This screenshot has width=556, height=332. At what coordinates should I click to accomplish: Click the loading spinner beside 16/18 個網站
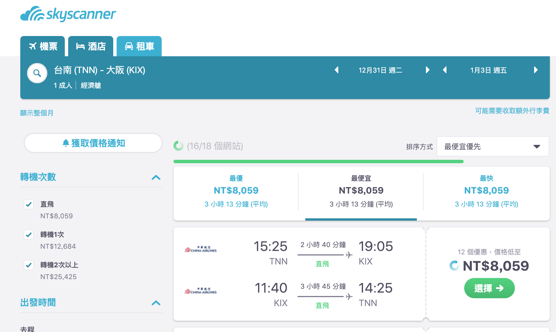[178, 146]
